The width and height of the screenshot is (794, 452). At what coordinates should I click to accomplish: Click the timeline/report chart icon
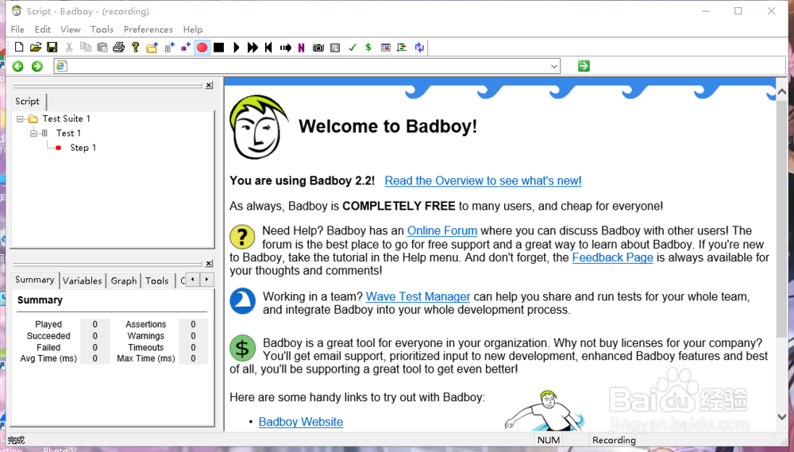coord(402,48)
